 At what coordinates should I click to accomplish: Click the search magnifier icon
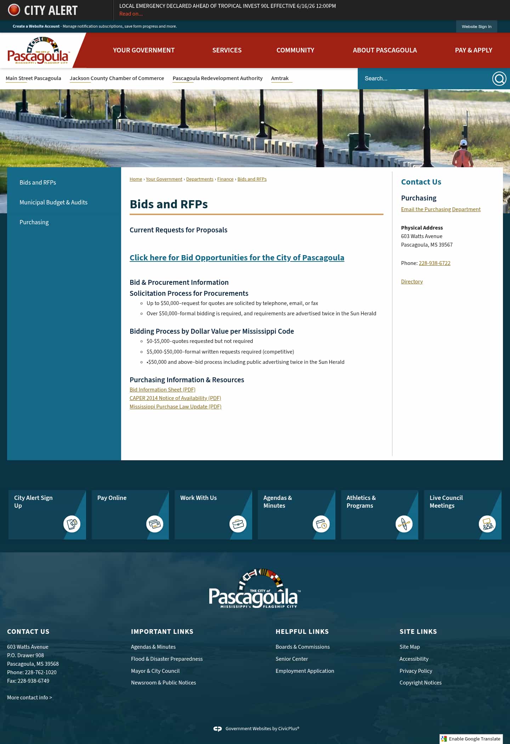click(x=499, y=79)
